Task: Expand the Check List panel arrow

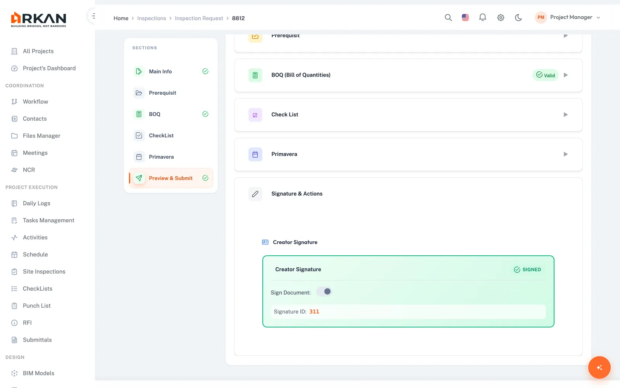Action: click(566, 115)
